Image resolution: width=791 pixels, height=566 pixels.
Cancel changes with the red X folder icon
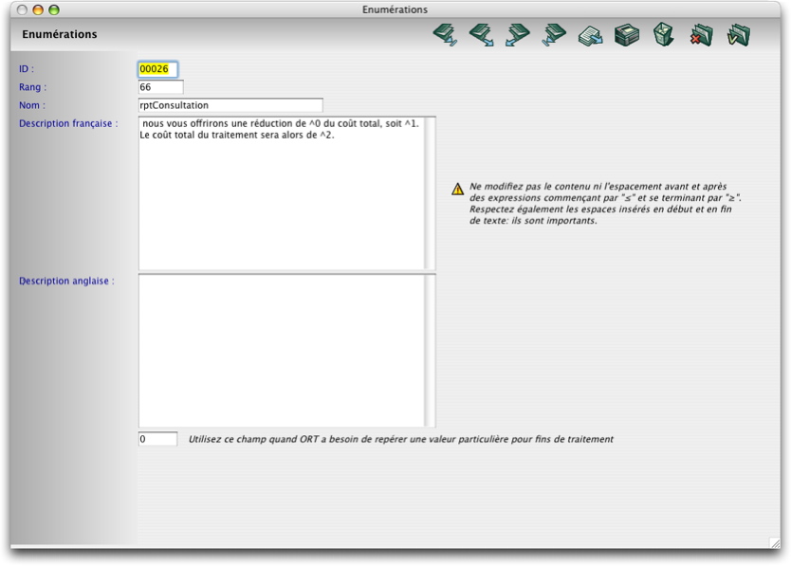click(x=701, y=35)
